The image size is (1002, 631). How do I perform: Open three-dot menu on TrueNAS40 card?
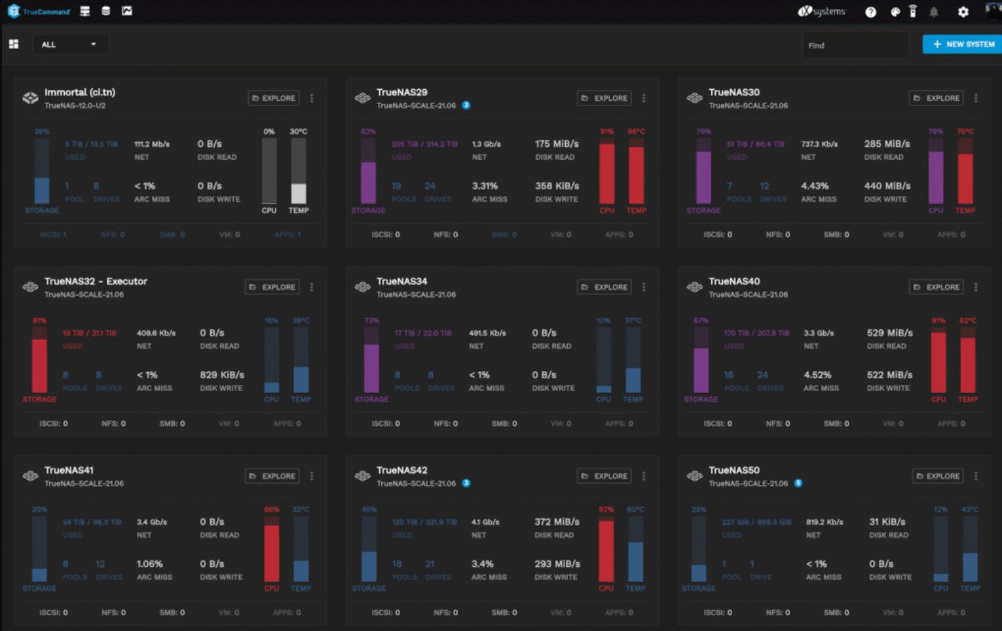click(x=976, y=287)
